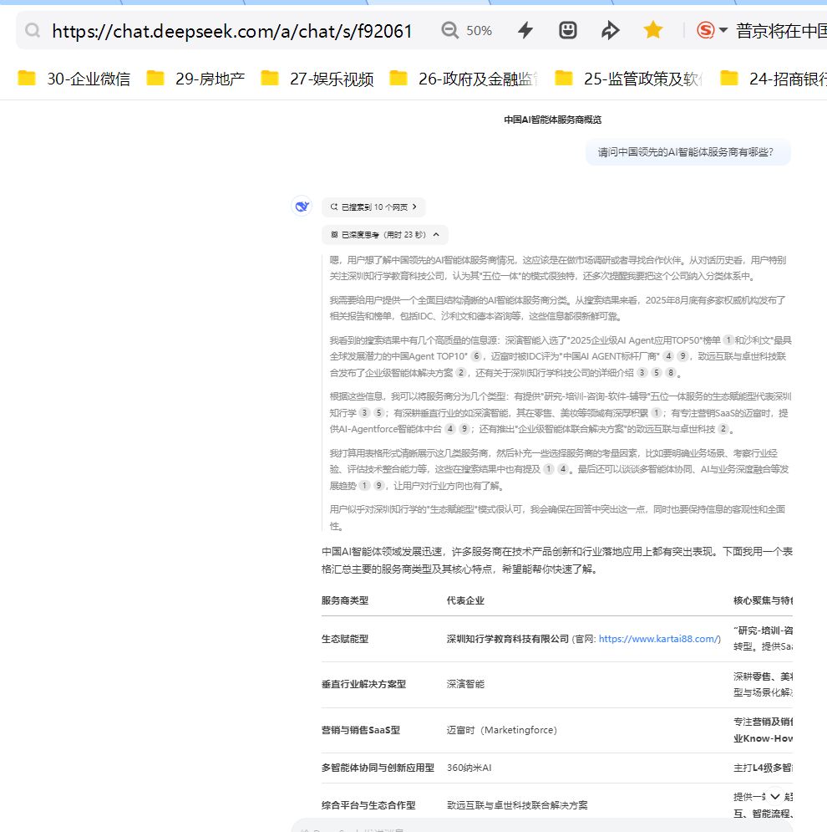Click the search magnifier icon in address bar
827x832 pixels.
(33, 30)
